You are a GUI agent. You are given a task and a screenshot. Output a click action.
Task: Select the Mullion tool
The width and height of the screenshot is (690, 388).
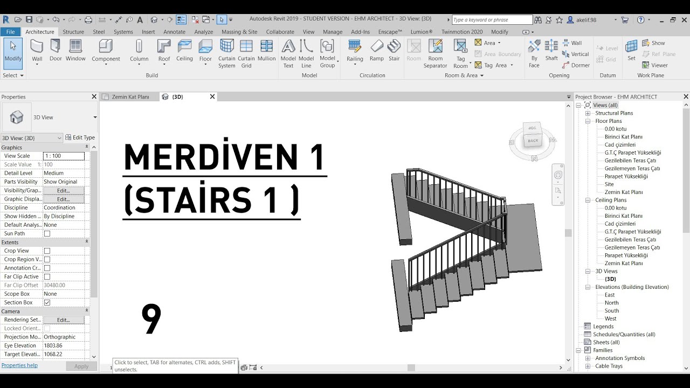[266, 51]
